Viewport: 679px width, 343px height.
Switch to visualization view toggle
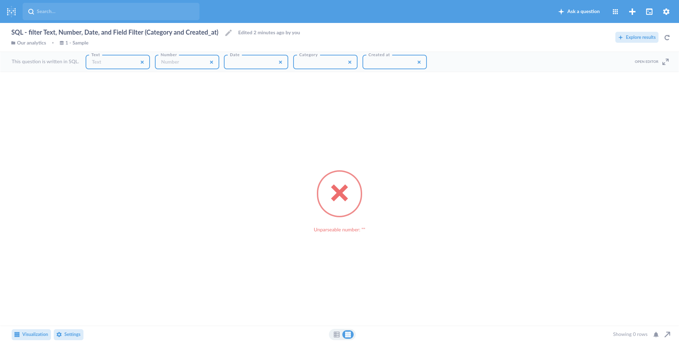point(348,335)
